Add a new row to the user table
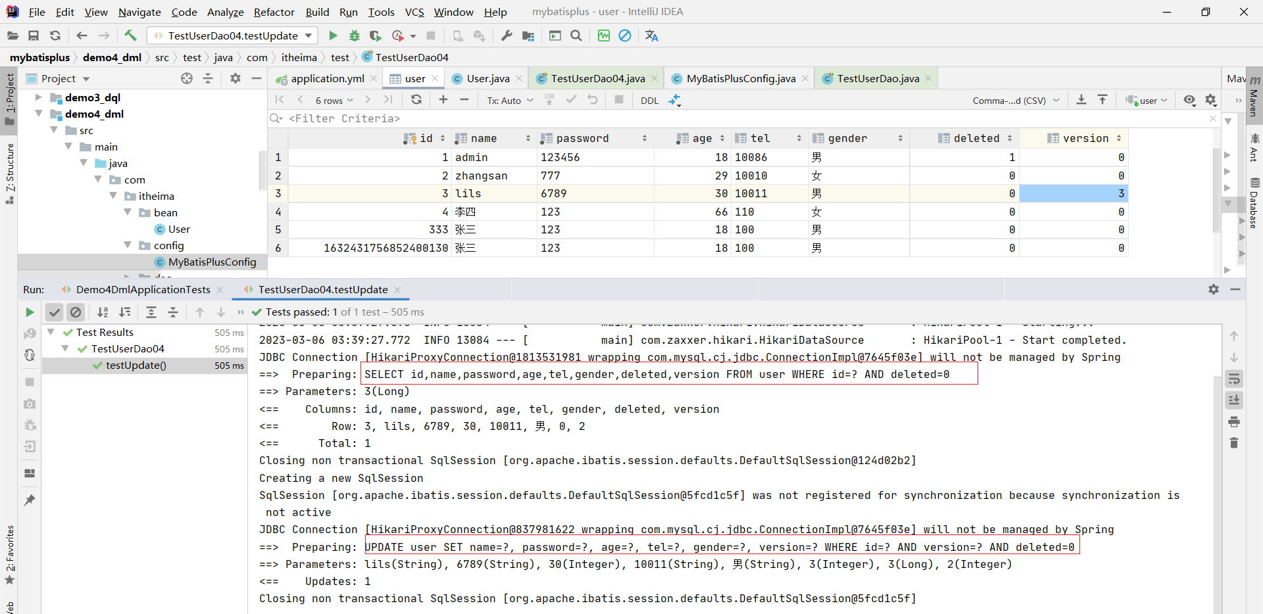 pyautogui.click(x=443, y=100)
